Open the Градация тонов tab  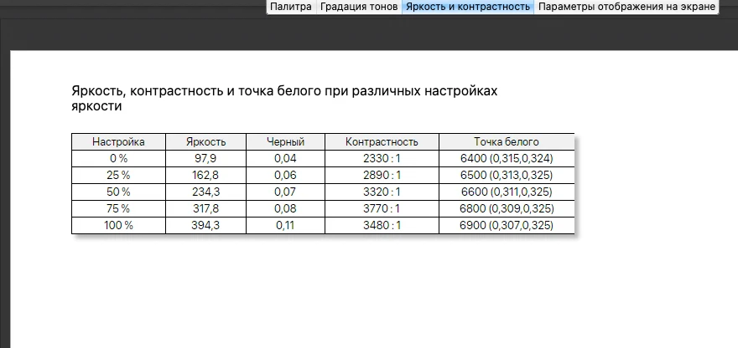point(359,7)
